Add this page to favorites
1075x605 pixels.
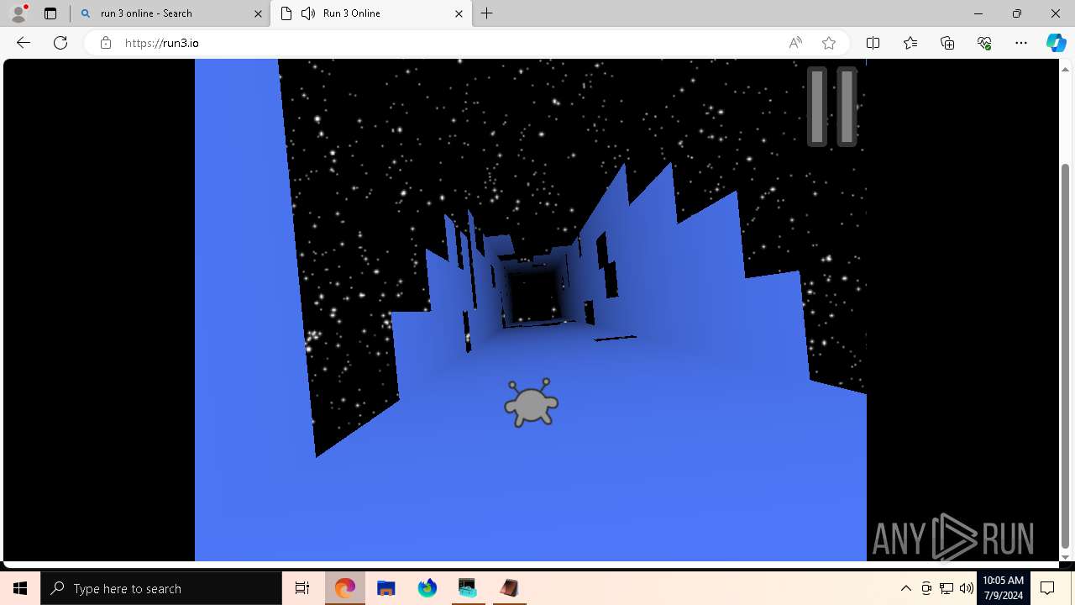829,43
